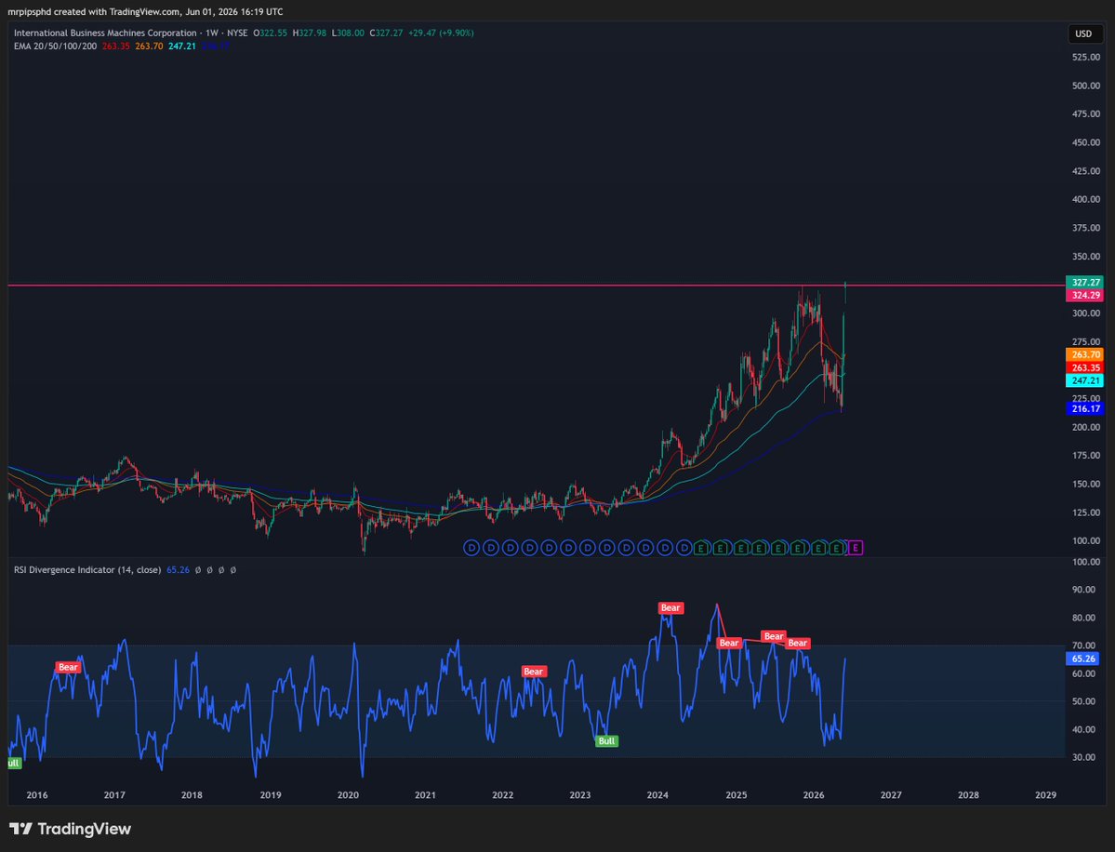Click the O322.55 open value in header
The image size is (1115, 852).
[x=271, y=33]
